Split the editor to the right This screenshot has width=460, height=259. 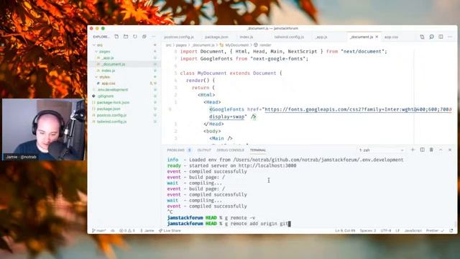(441, 37)
